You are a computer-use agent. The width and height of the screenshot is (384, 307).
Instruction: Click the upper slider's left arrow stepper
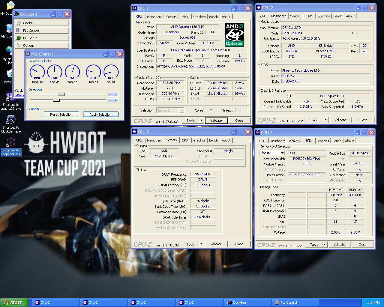tap(111, 94)
